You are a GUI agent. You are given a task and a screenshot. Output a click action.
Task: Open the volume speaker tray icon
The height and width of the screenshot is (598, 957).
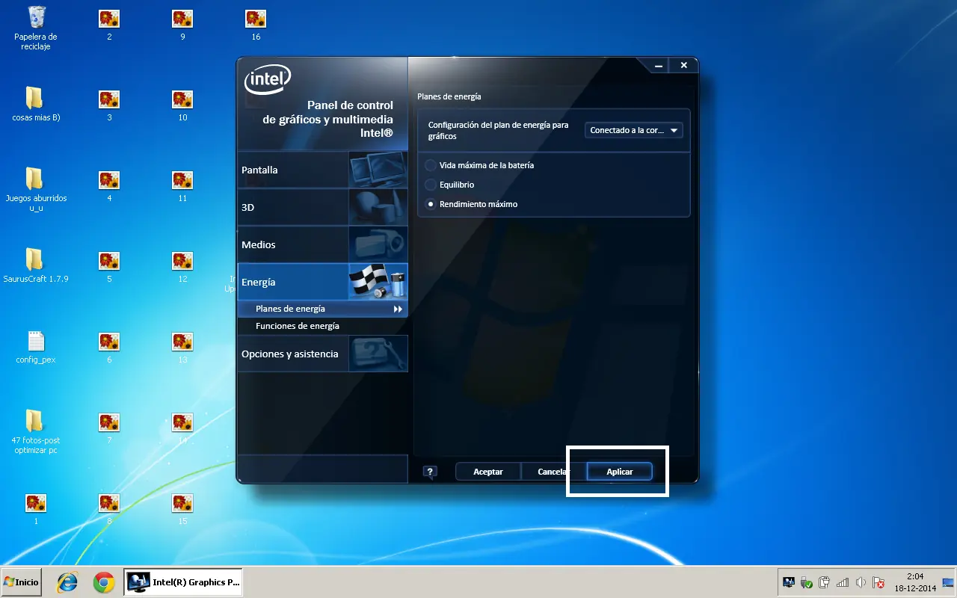[x=861, y=582]
